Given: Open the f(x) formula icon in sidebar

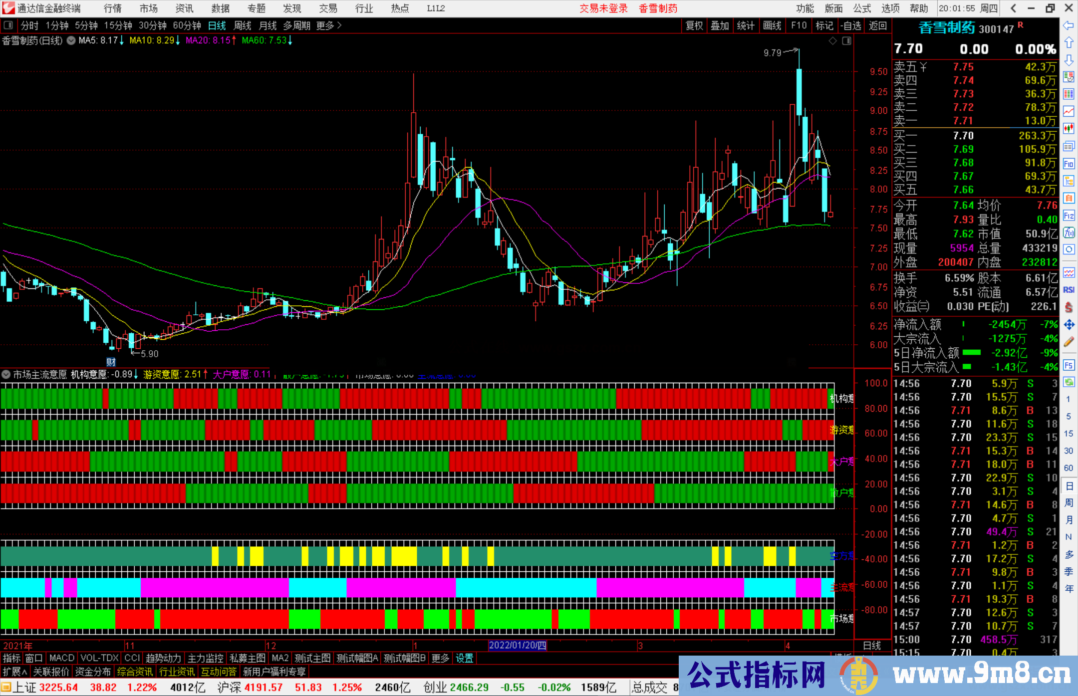Looking at the screenshot, I should (1069, 232).
